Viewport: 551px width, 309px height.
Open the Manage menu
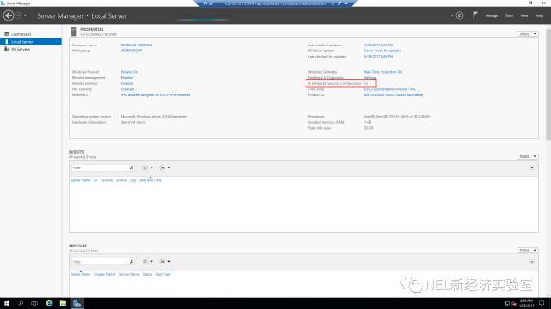pos(492,15)
